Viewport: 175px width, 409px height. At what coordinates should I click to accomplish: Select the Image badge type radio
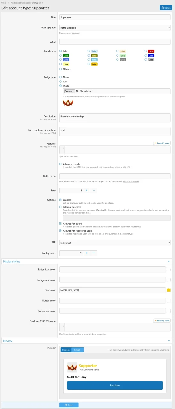pyautogui.click(x=61, y=86)
